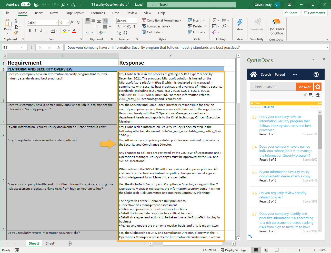331x253 pixels.
Task: Click the QorusDocs results scrollbar thumb
Action: (x=320, y=131)
